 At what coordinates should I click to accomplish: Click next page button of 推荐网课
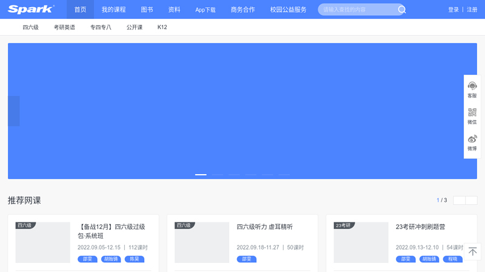472,201
